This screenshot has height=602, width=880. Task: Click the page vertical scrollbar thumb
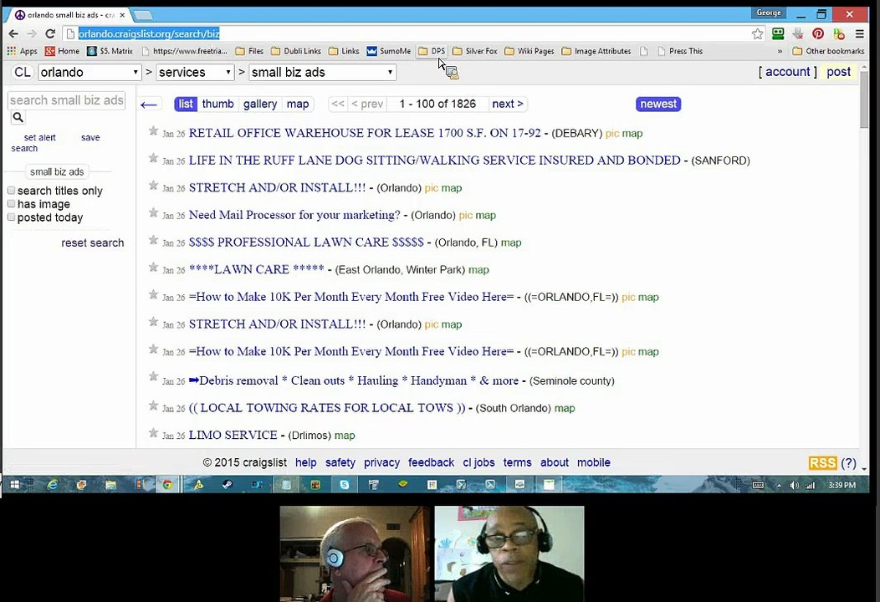(864, 99)
